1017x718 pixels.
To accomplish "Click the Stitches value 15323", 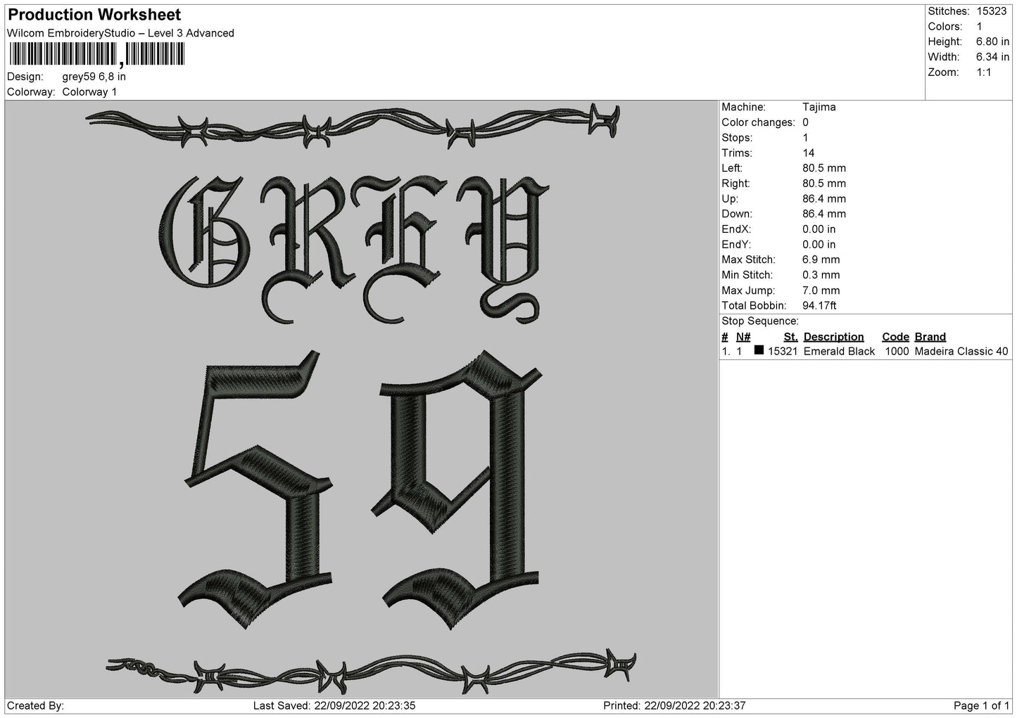I will click(992, 11).
